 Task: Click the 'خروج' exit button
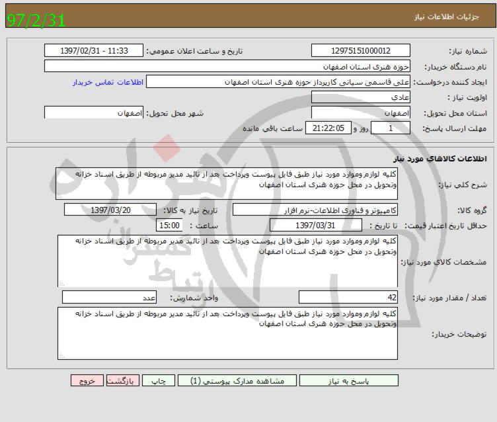click(87, 381)
